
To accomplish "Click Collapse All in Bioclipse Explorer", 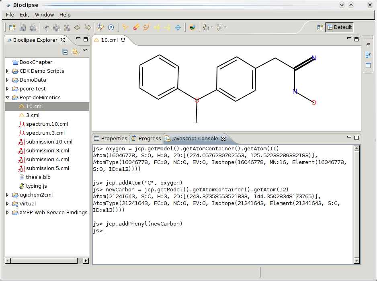I will coord(65,52).
